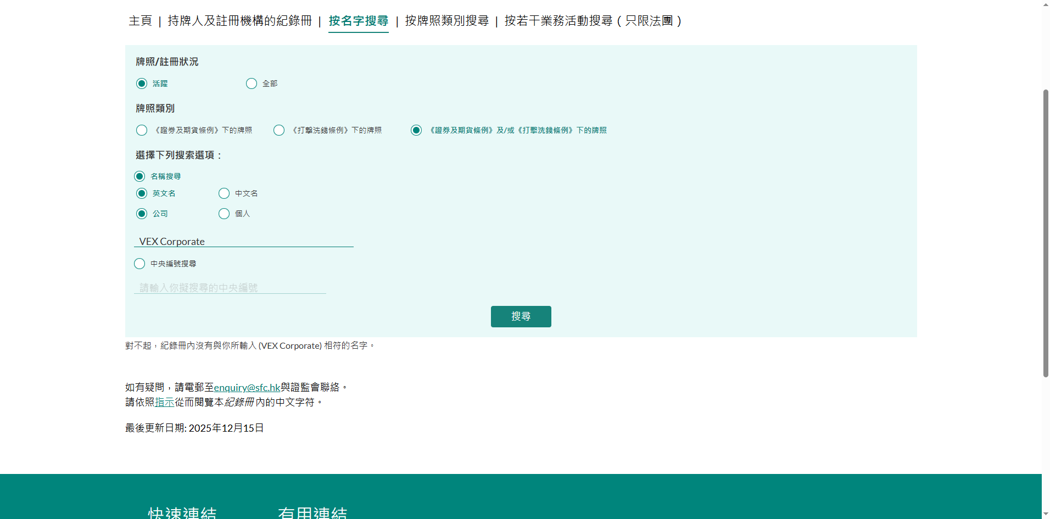Image resolution: width=1050 pixels, height=519 pixels.
Task: Select the 名稱搜尋 search option
Action: [x=139, y=176]
